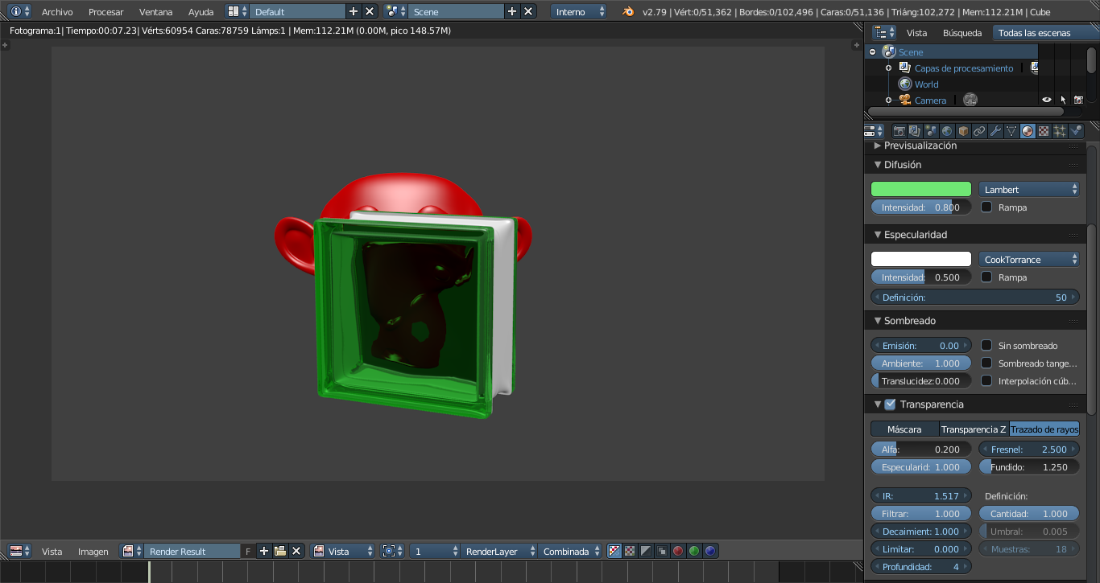The width and height of the screenshot is (1100, 583).
Task: Expand the Previsualización panel
Action: point(878,146)
